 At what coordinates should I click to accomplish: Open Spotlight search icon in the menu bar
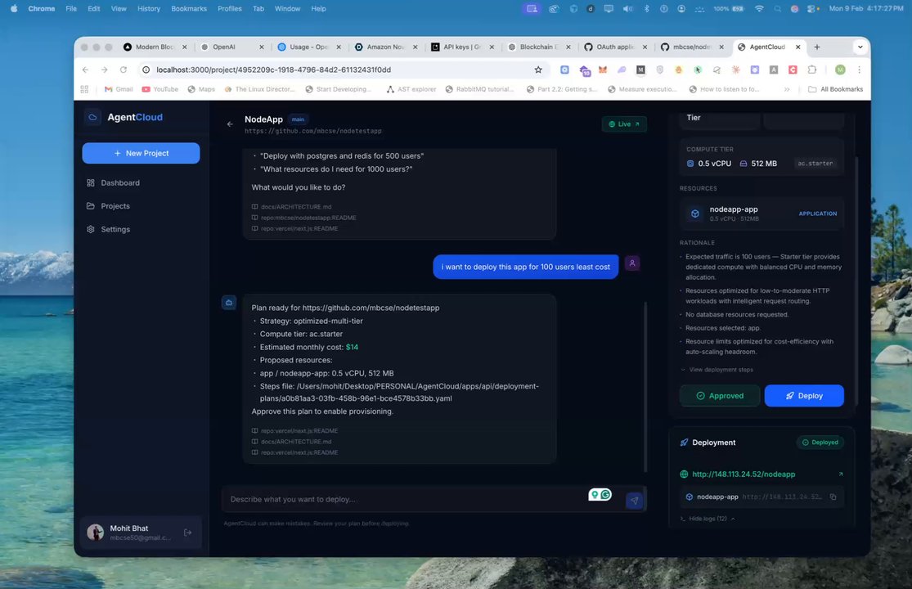(778, 9)
